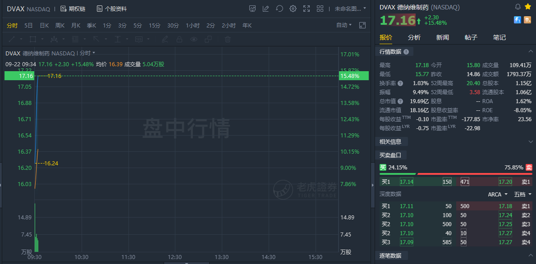This screenshot has width=536, height=264.
Task: Switch to 季K chart
Action: 91,25
